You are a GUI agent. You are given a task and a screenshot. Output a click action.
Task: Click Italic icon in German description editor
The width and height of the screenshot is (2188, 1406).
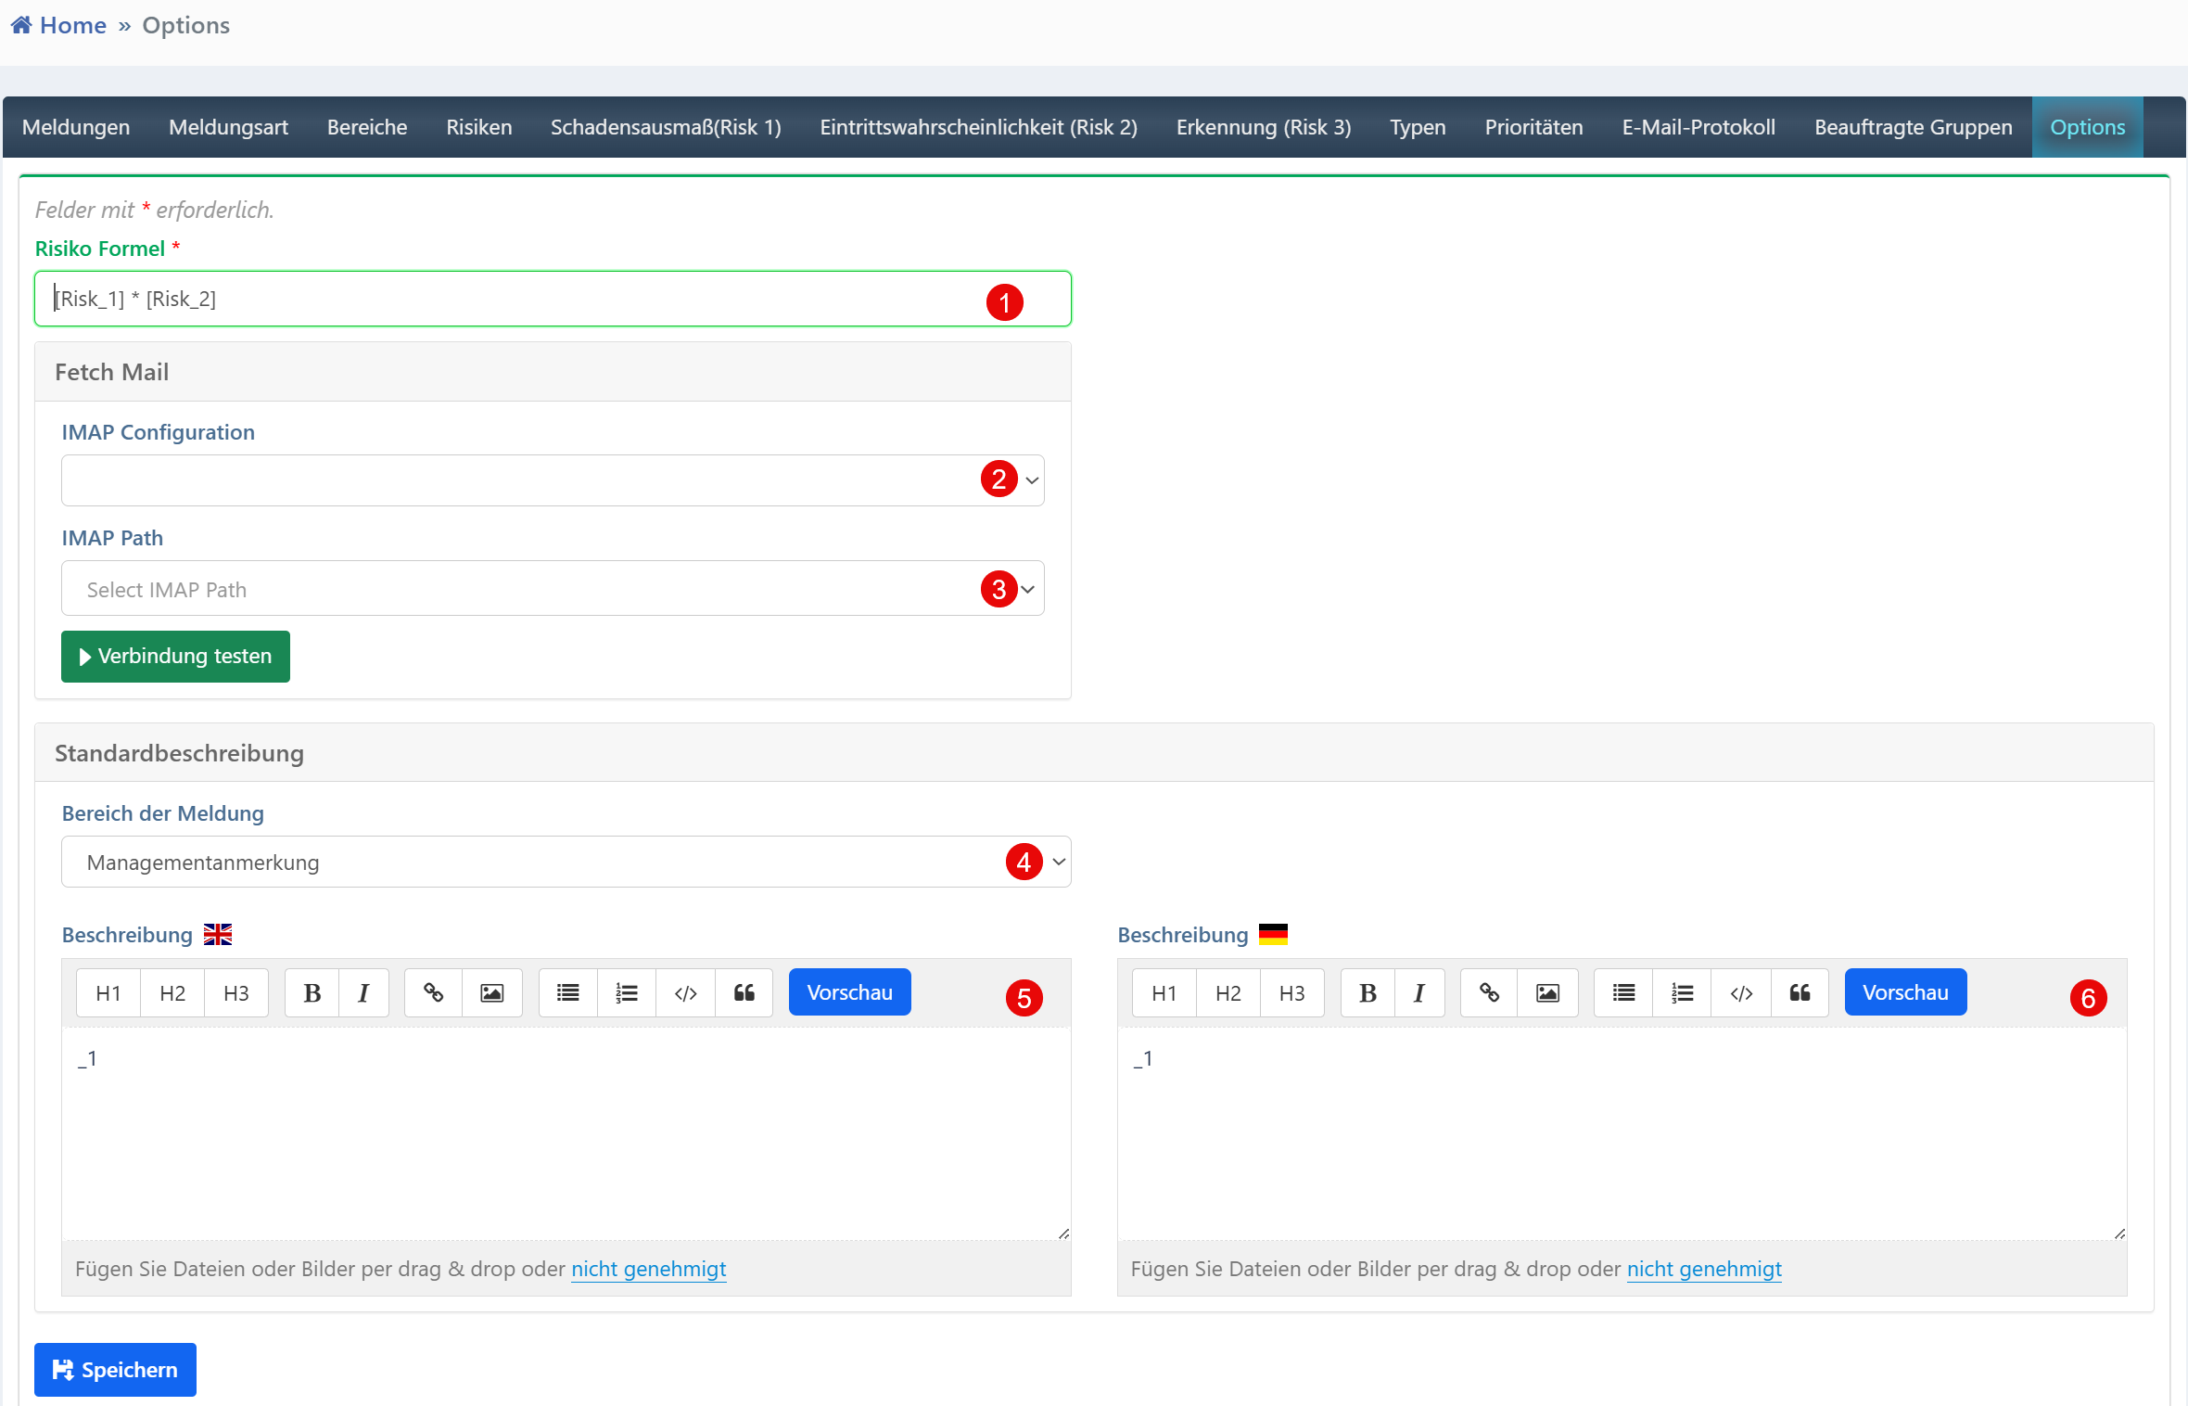coord(1418,993)
